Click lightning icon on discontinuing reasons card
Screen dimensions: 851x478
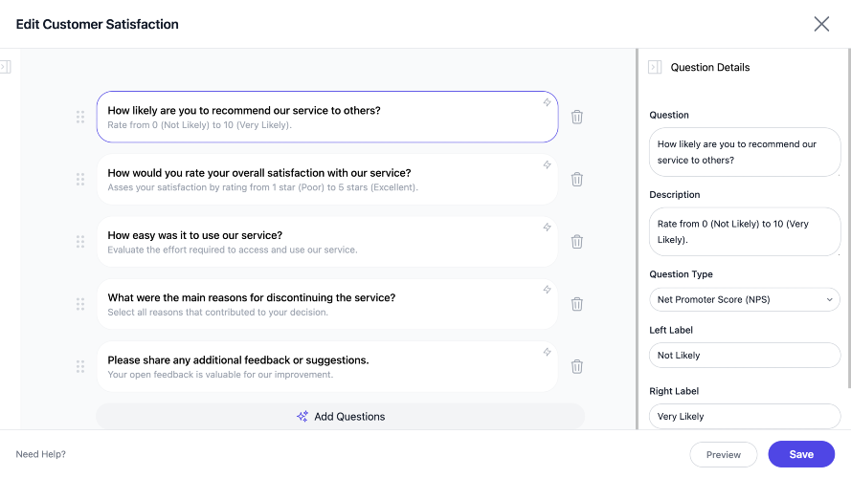[548, 290]
